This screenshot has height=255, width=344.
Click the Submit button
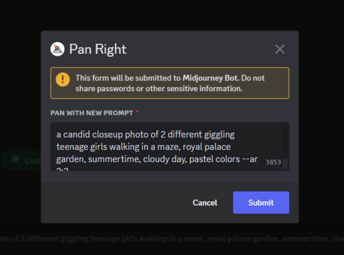point(261,202)
